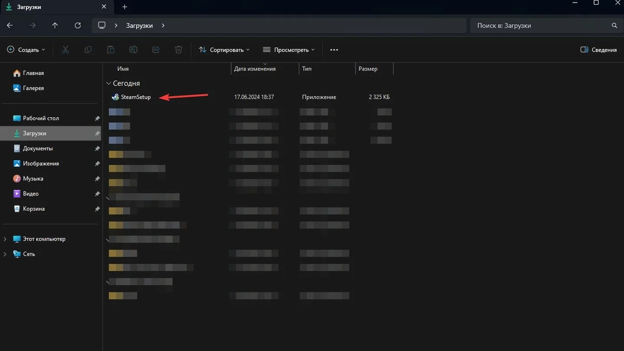Screen dimensions: 624x351
Task: Click the Приложение type cell
Action: point(319,97)
